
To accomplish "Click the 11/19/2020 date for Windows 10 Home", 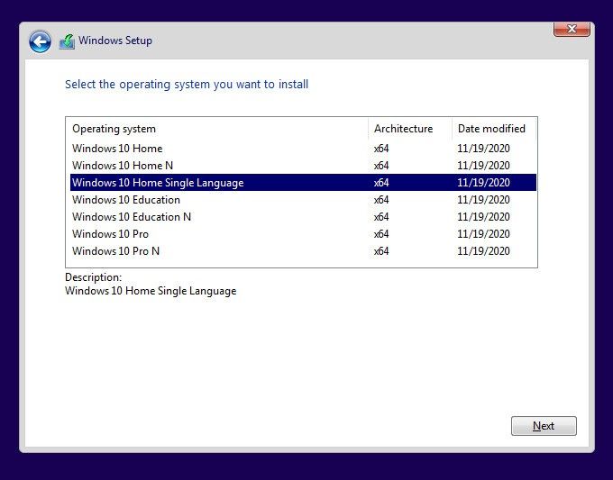I will pyautogui.click(x=483, y=149).
